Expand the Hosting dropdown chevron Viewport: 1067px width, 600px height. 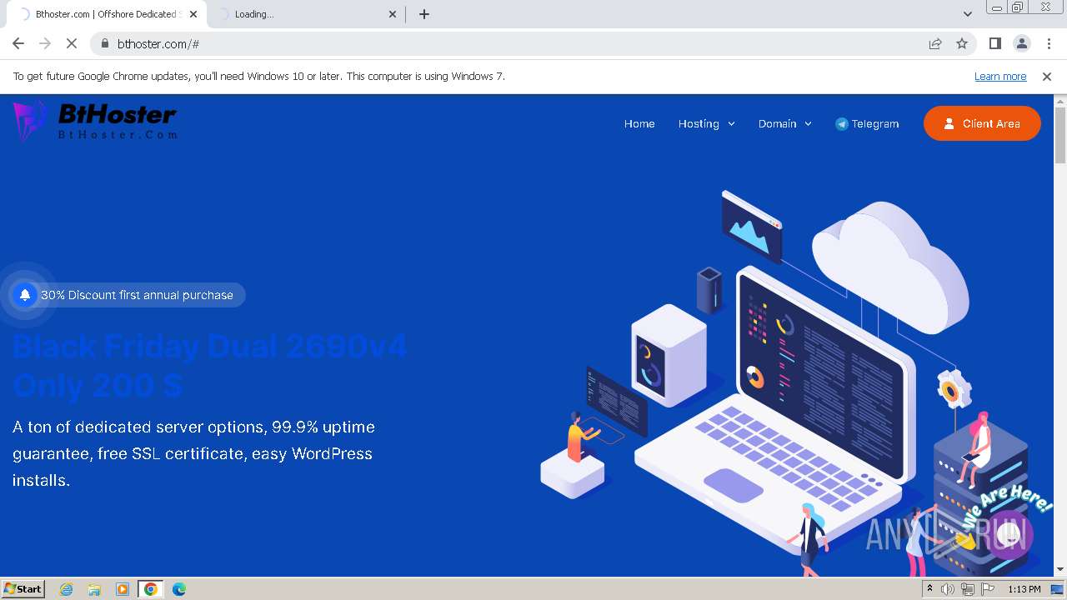coord(731,123)
